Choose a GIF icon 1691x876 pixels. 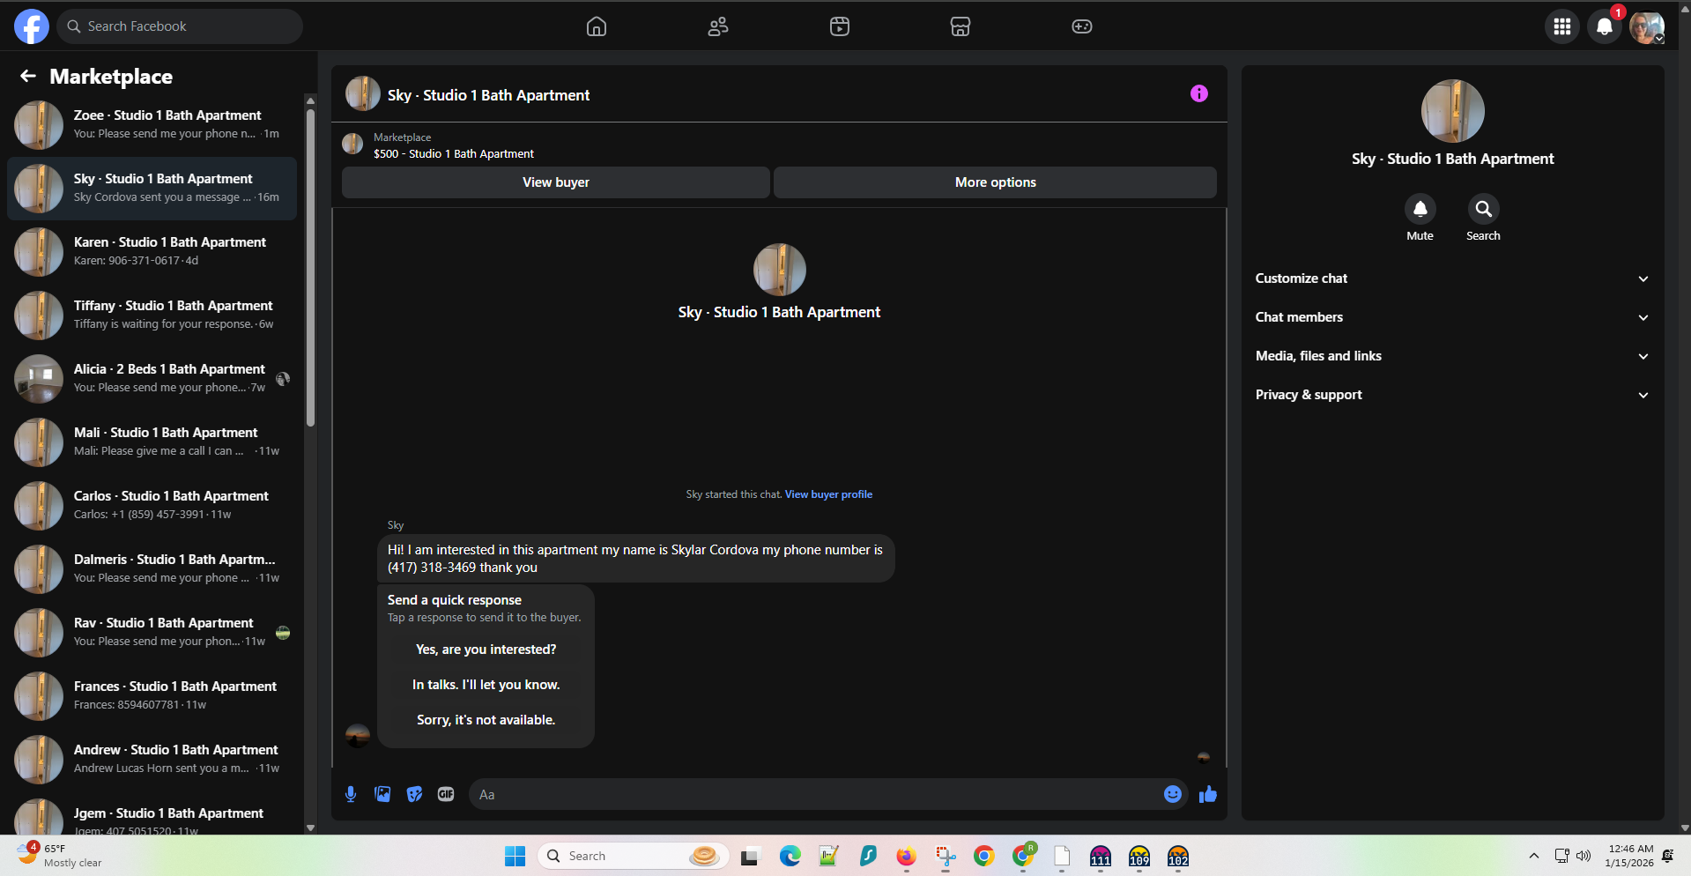(x=446, y=794)
